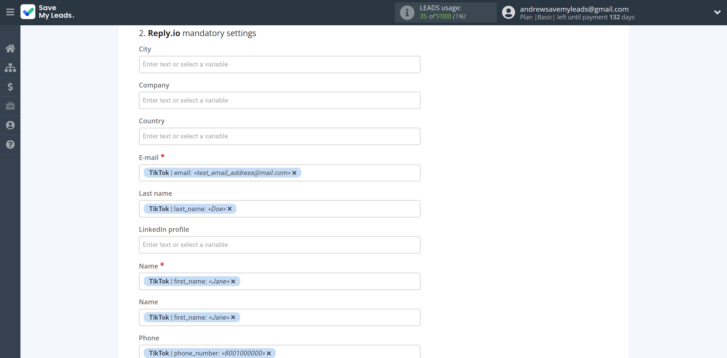
Task: Focus the City input field
Action: 279,64
